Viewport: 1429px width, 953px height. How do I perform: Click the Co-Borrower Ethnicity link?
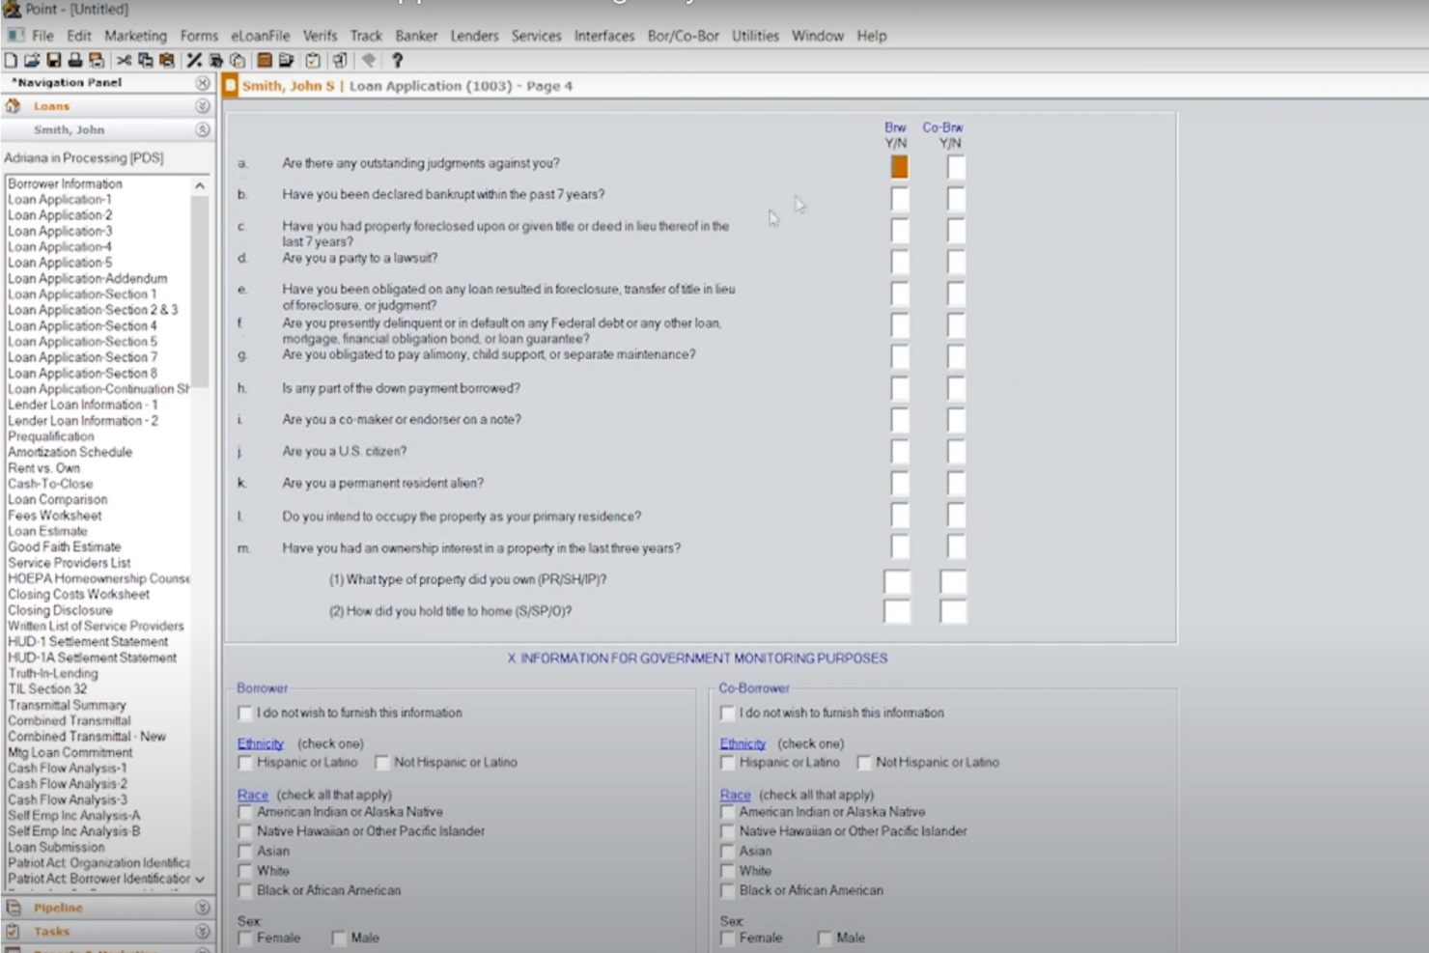pos(743,743)
